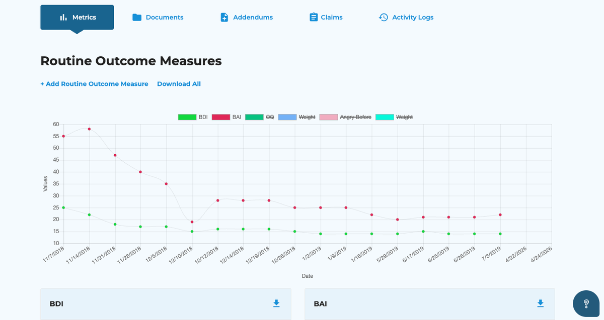Go to the Addendums tab
This screenshot has width=604, height=320.
(x=247, y=17)
